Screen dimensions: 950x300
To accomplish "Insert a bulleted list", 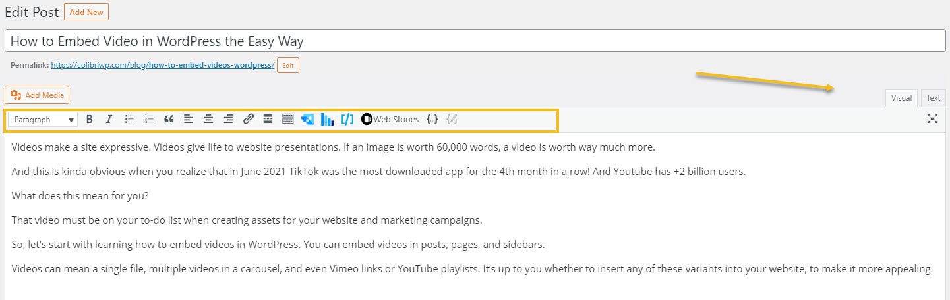I will click(129, 119).
